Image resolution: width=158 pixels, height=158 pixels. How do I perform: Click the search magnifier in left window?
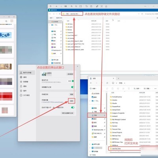(x=6, y=21)
